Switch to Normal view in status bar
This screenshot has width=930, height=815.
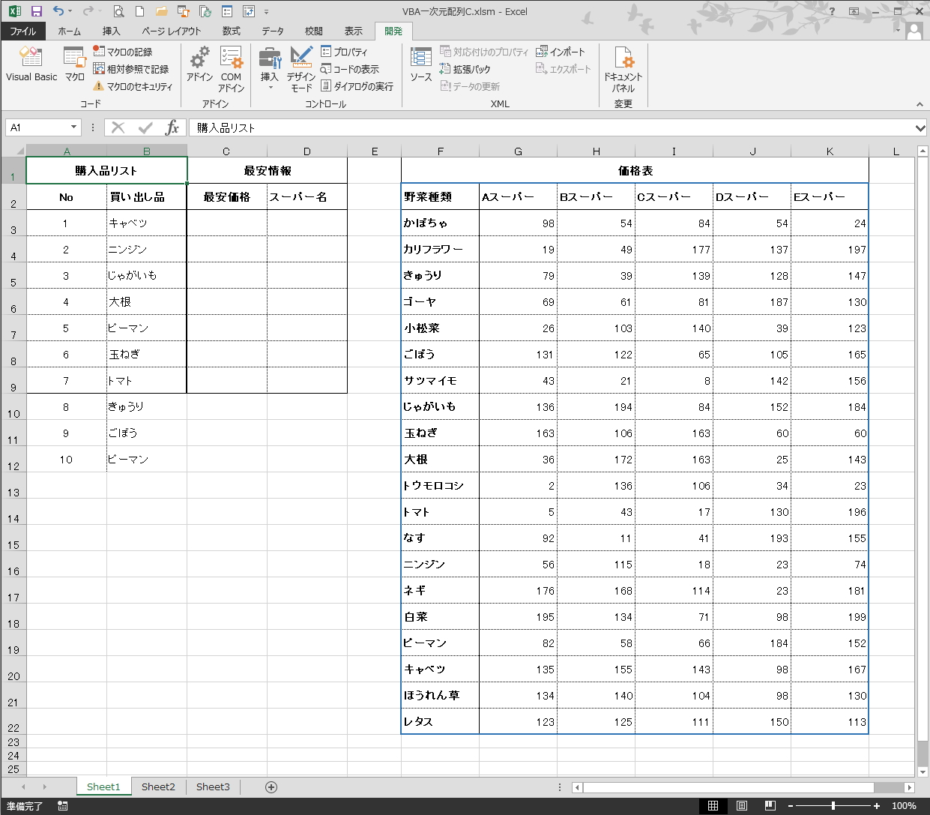pos(713,806)
